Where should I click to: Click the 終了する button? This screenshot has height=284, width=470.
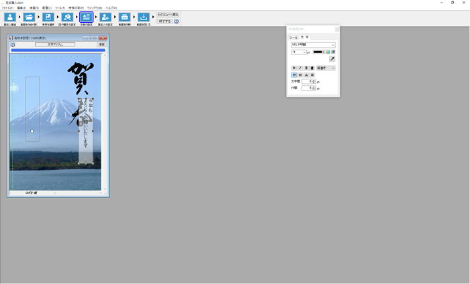(x=164, y=21)
